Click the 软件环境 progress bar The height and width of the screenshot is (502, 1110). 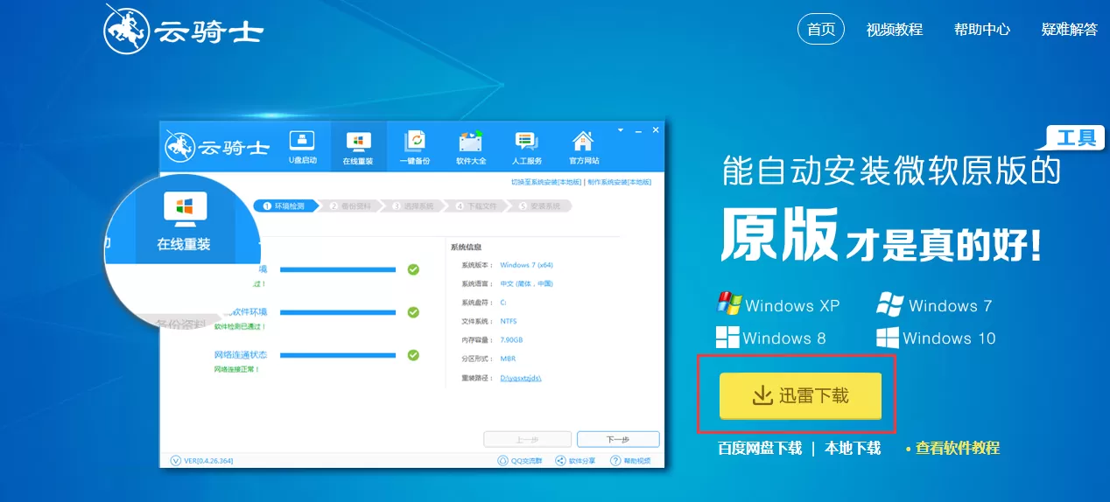[x=338, y=312]
